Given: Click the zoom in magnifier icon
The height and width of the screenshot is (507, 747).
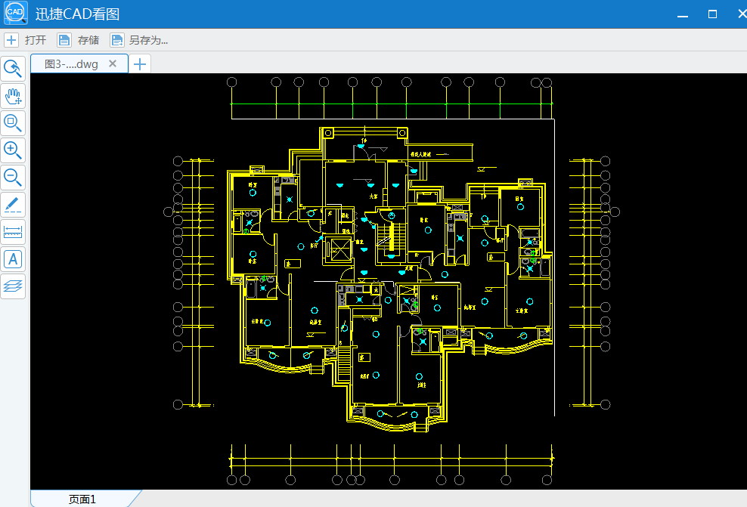Looking at the screenshot, I should click(x=14, y=150).
